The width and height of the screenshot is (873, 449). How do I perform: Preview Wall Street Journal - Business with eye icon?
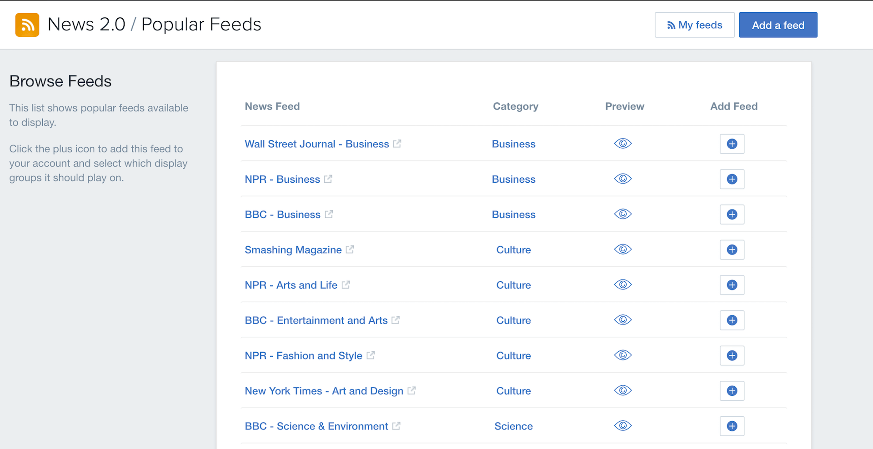pyautogui.click(x=622, y=143)
